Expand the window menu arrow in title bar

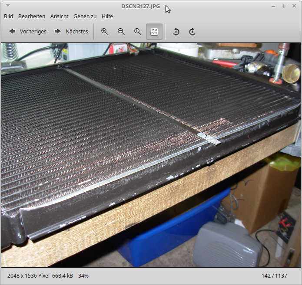coord(8,6)
